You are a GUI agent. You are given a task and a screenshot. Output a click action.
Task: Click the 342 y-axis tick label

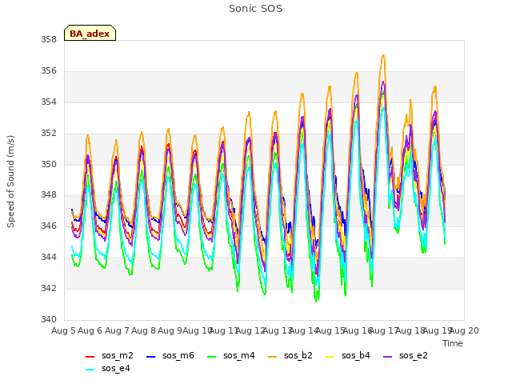click(49, 288)
